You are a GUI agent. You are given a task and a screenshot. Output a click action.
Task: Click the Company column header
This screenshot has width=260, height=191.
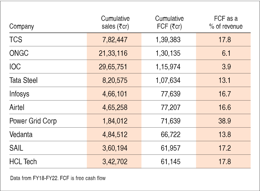pos(22,27)
